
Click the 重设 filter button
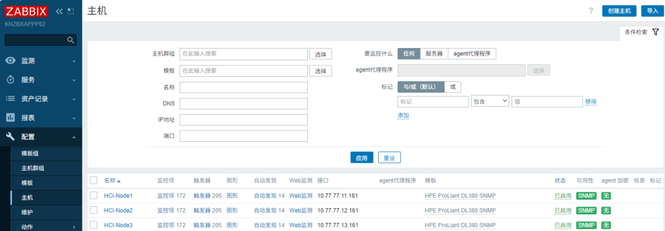[389, 158]
